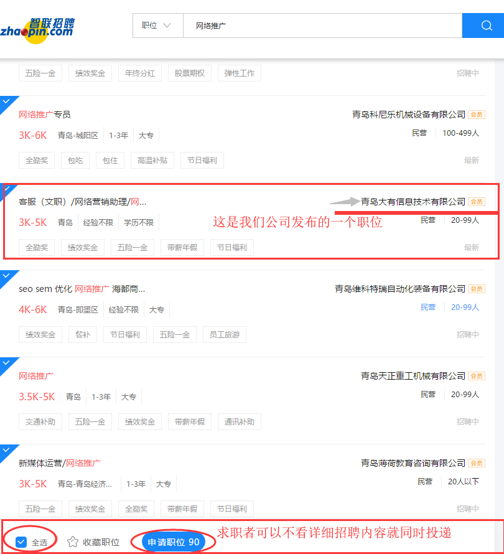Click the 4K-6K salary text
The image size is (504, 554).
[32, 310]
